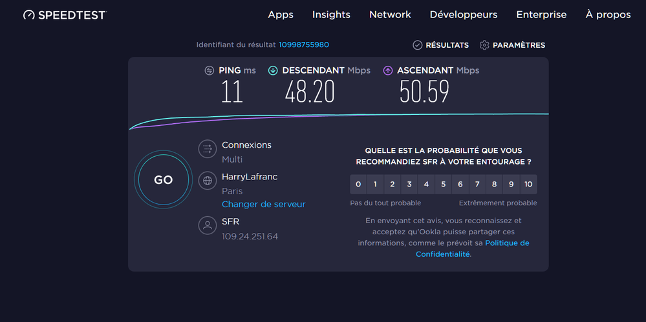
Task: Start a new test with GO
Action: coord(163,179)
